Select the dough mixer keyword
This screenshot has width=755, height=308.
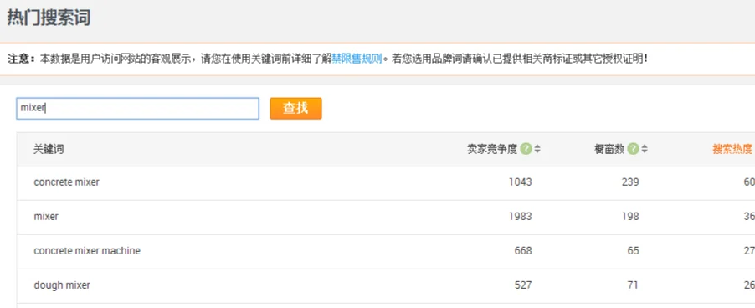(62, 285)
